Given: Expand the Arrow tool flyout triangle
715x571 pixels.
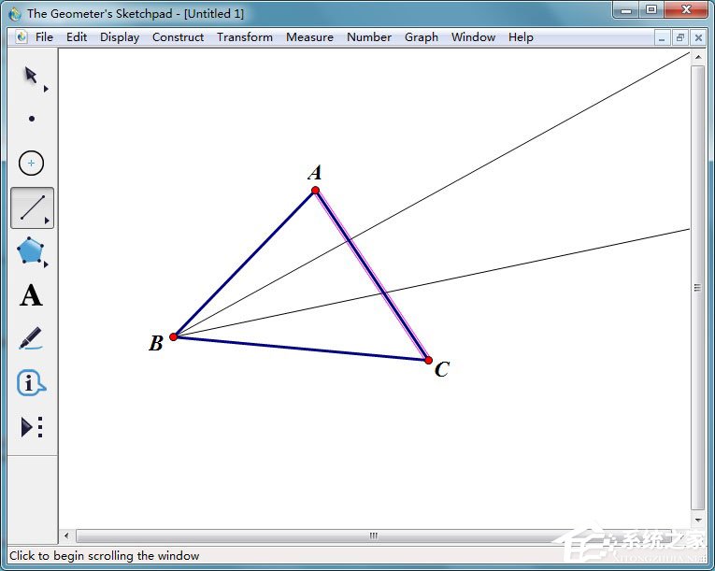Looking at the screenshot, I should coord(46,89).
